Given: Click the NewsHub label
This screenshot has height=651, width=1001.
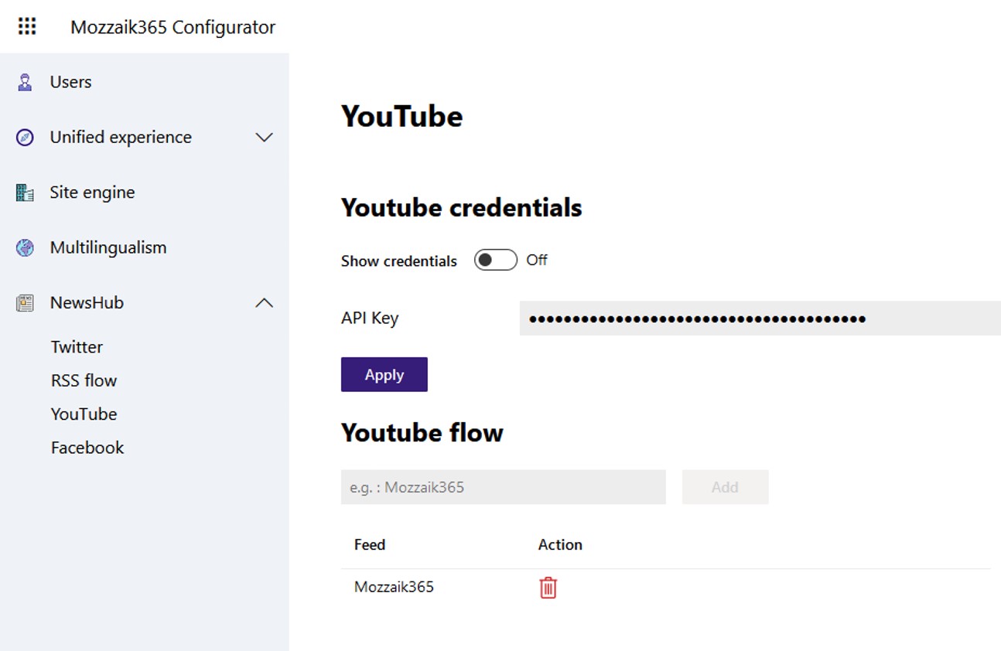Looking at the screenshot, I should coord(87,303).
